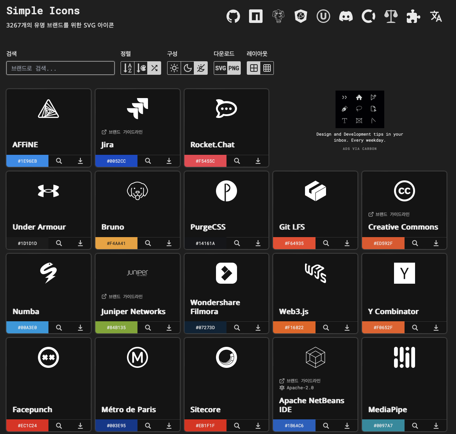This screenshot has width=456, height=434.
Task: Switch to light color scheme
Action: point(174,68)
